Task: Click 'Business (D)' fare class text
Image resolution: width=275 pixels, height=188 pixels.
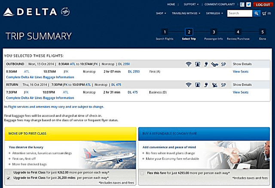Action: (x=158, y=92)
